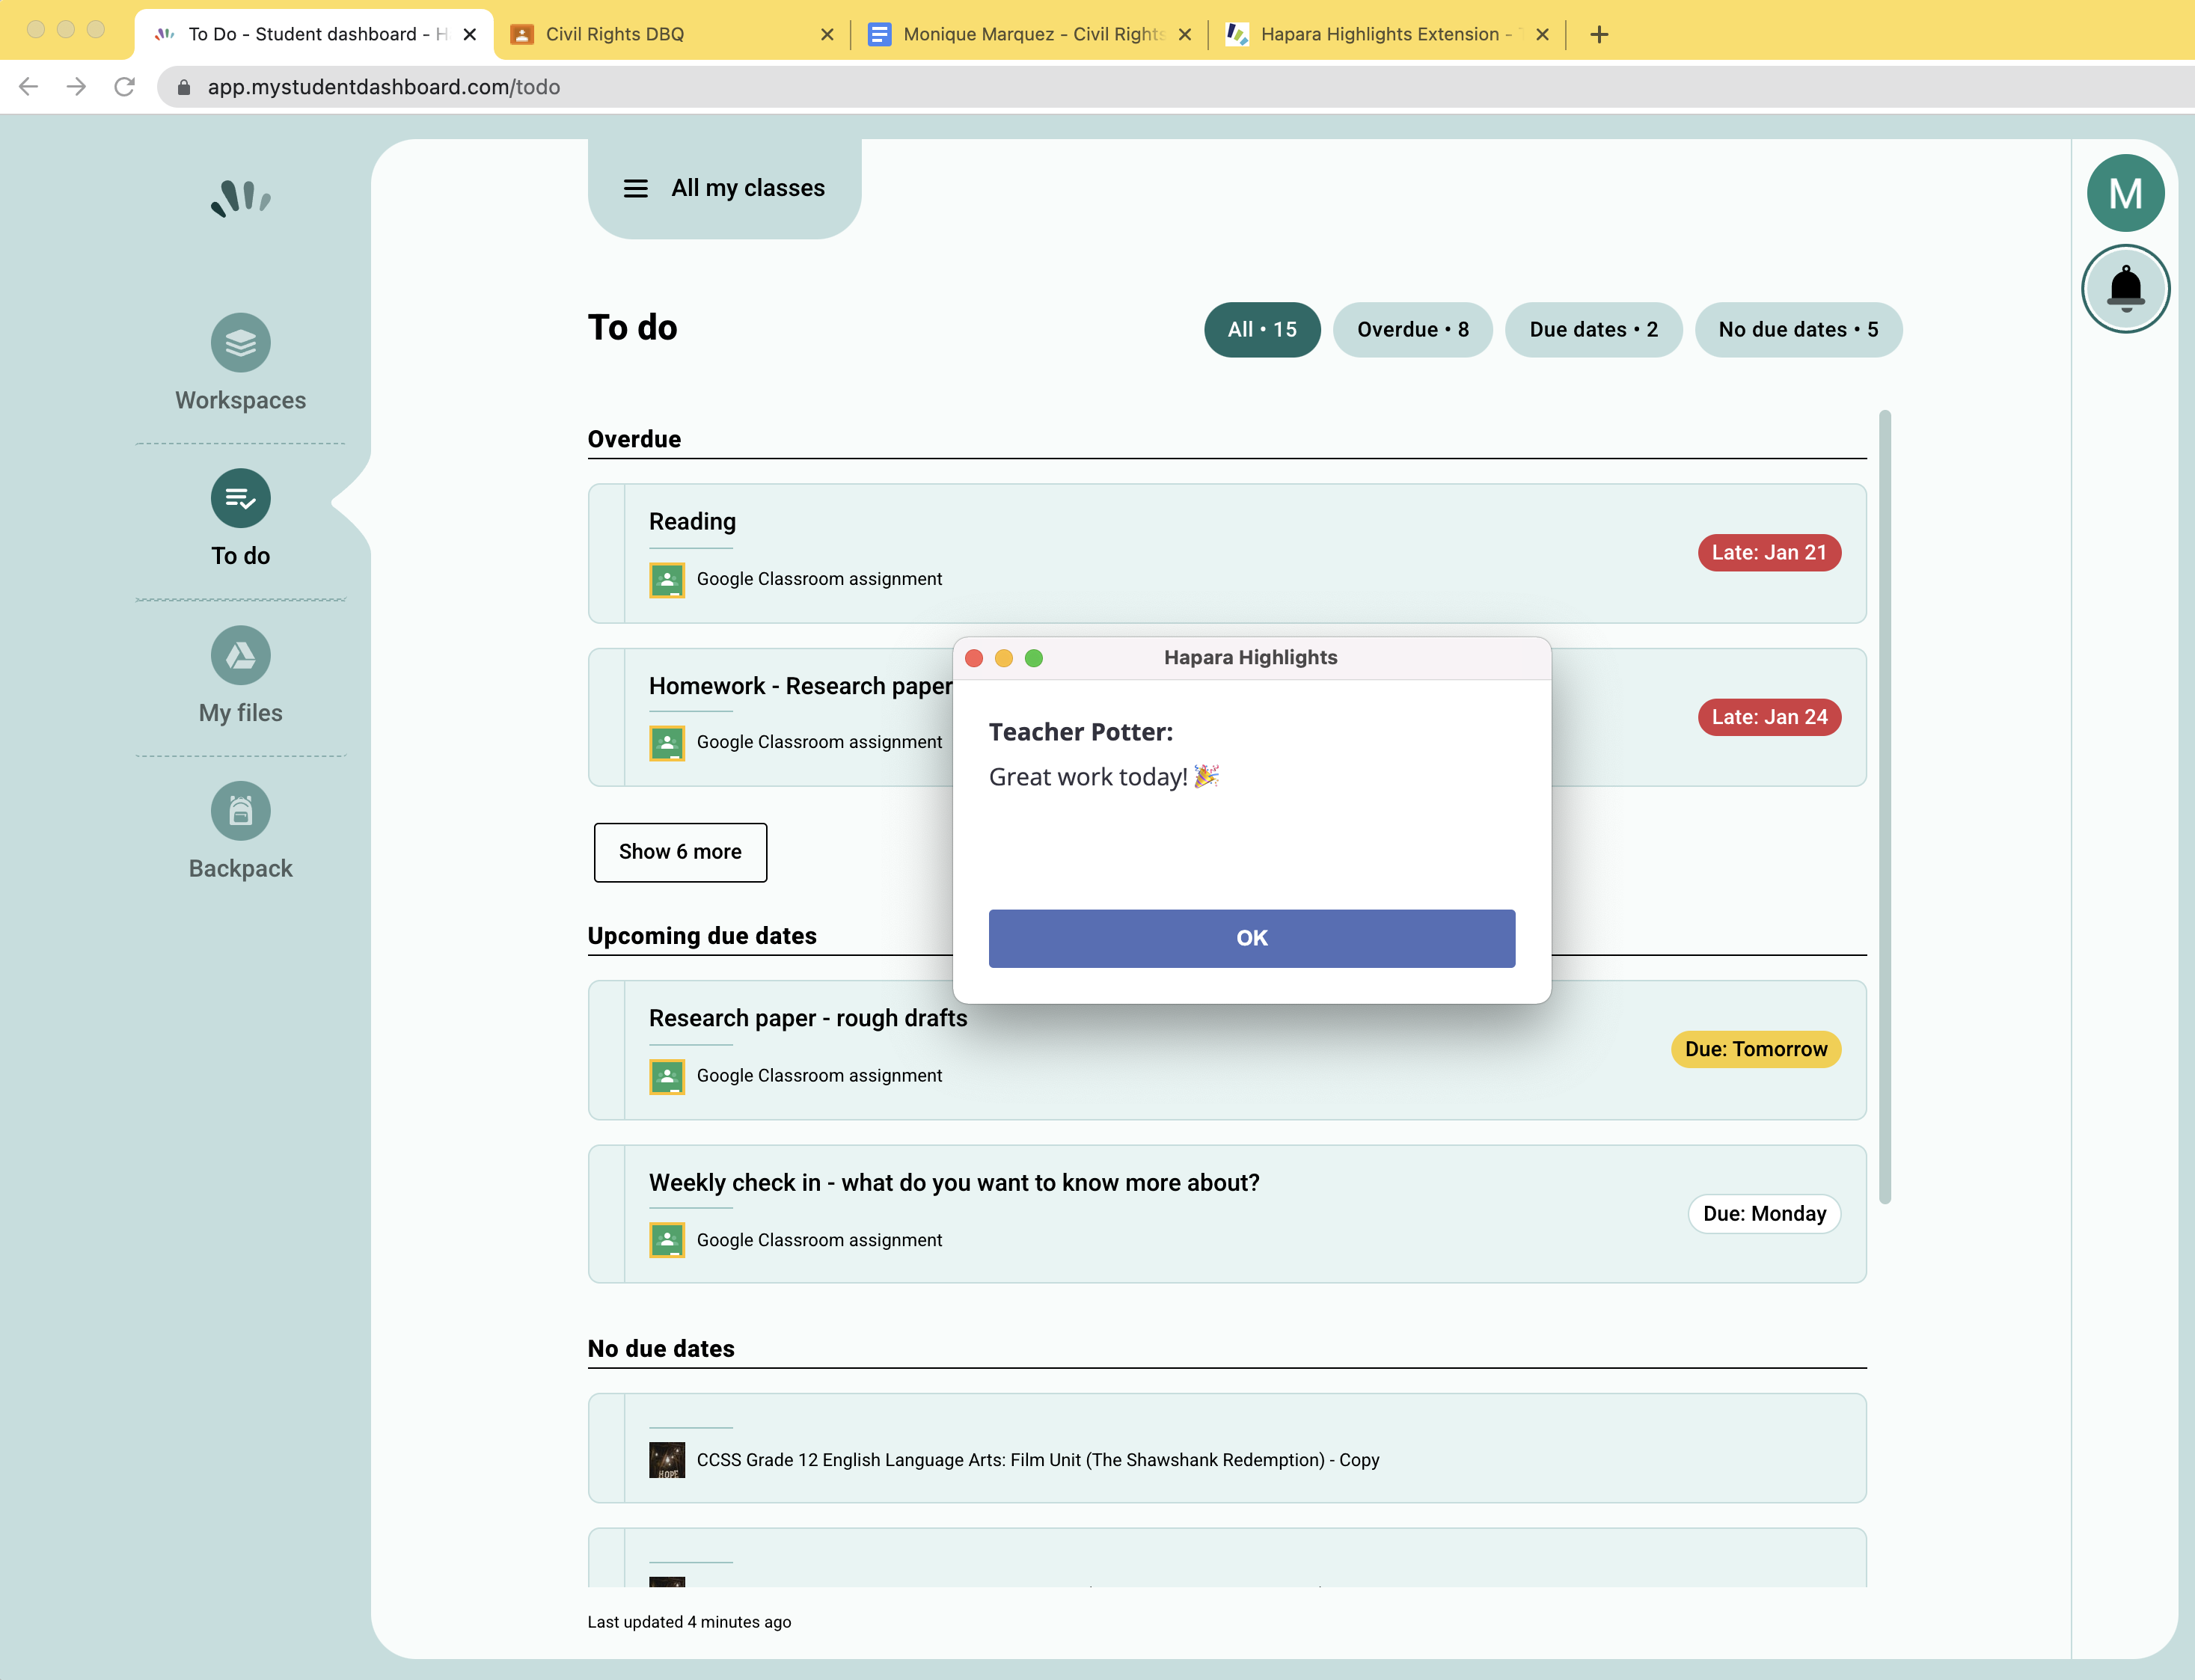Click the Shawshank Redemption workspace thumbnail
2195x1680 pixels.
point(667,1460)
